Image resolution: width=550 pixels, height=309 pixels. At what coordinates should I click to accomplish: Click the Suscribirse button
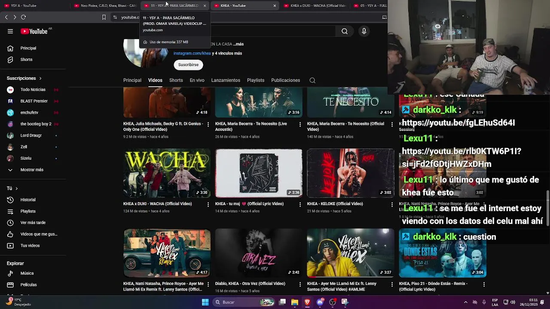[x=188, y=65]
